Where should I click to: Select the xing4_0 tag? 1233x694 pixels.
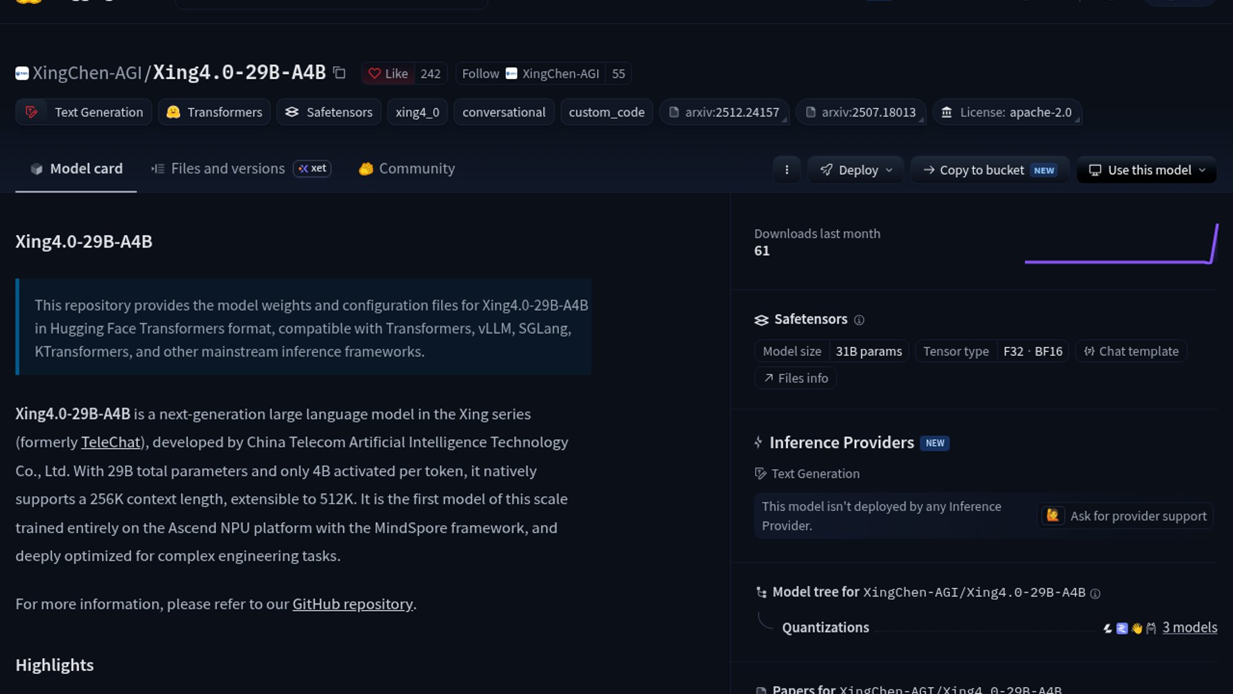[x=417, y=112]
